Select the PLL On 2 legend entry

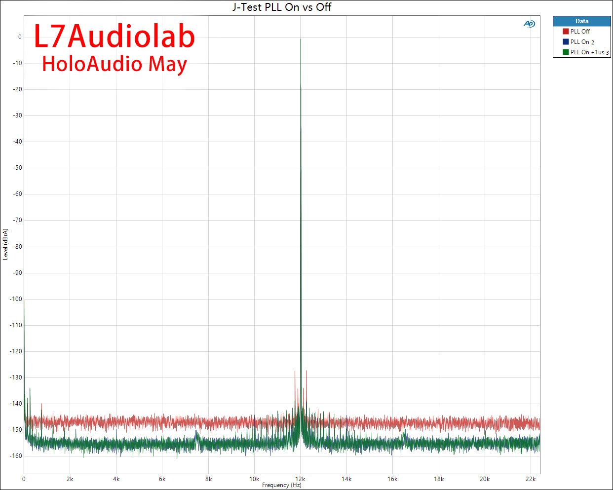tap(581, 41)
